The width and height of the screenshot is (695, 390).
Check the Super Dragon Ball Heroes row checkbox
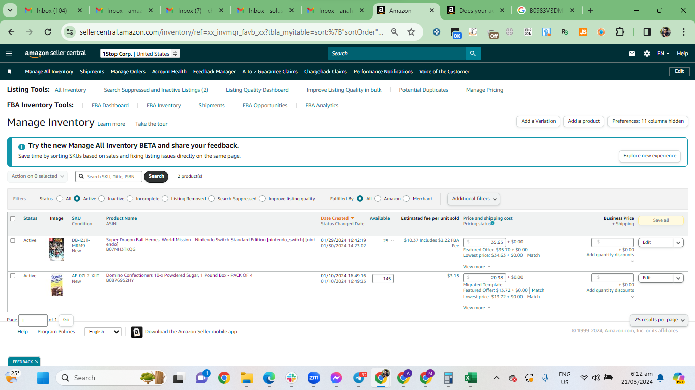[13, 240]
